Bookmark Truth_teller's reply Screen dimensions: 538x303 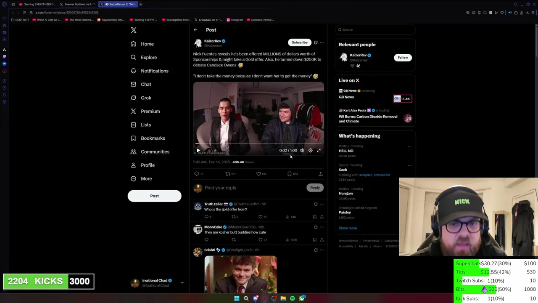coord(314,217)
